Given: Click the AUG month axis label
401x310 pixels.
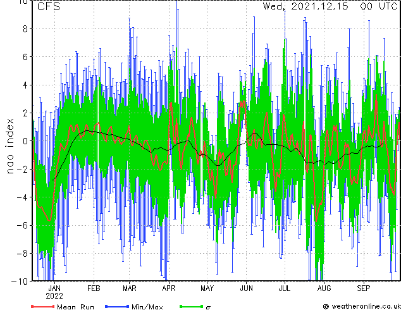Looking at the screenshot, I should tap(324, 288).
